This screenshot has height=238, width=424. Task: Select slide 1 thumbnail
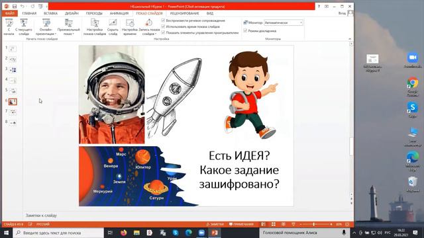coord(13,49)
